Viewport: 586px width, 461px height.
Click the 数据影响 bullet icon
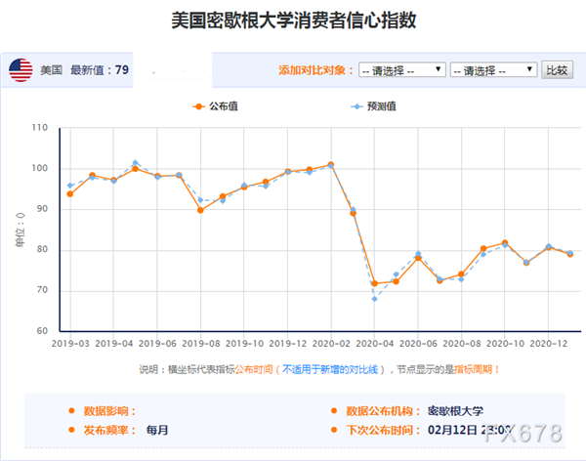point(71,411)
